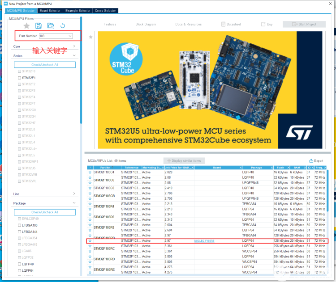Click the save search filter icon
The width and height of the screenshot is (336, 282).
coord(39,25)
